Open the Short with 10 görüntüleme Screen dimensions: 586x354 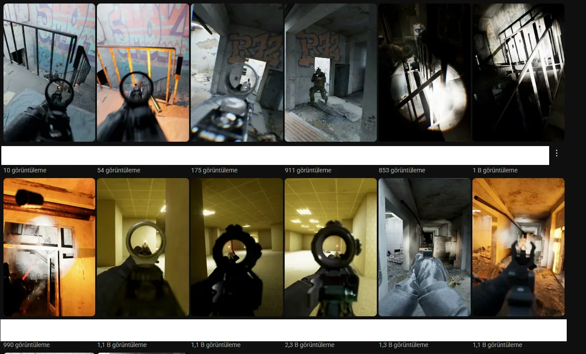coord(49,73)
